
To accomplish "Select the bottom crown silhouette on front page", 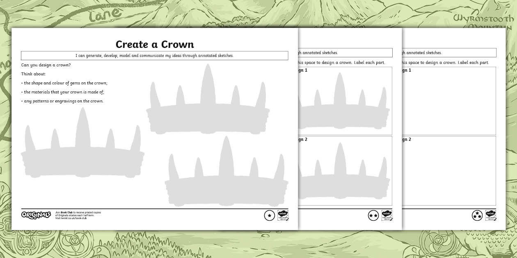I will pyautogui.click(x=227, y=176).
